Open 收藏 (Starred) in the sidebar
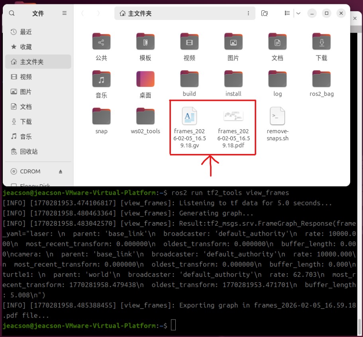This screenshot has width=363, height=337. coord(26,47)
